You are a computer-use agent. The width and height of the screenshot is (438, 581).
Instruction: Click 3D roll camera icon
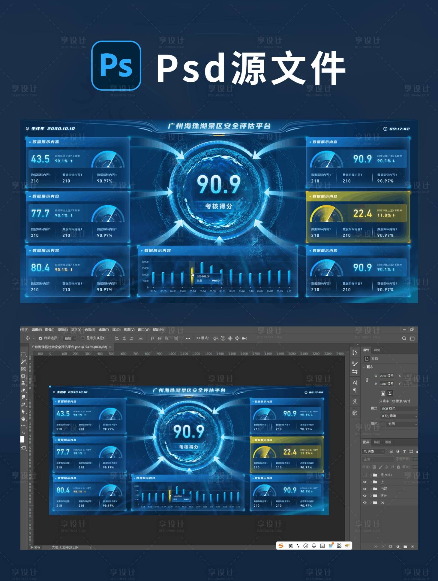point(223,338)
